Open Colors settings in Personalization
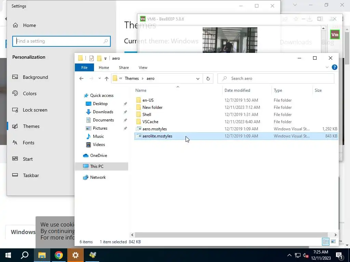This screenshot has height=262, width=350. click(x=29, y=93)
